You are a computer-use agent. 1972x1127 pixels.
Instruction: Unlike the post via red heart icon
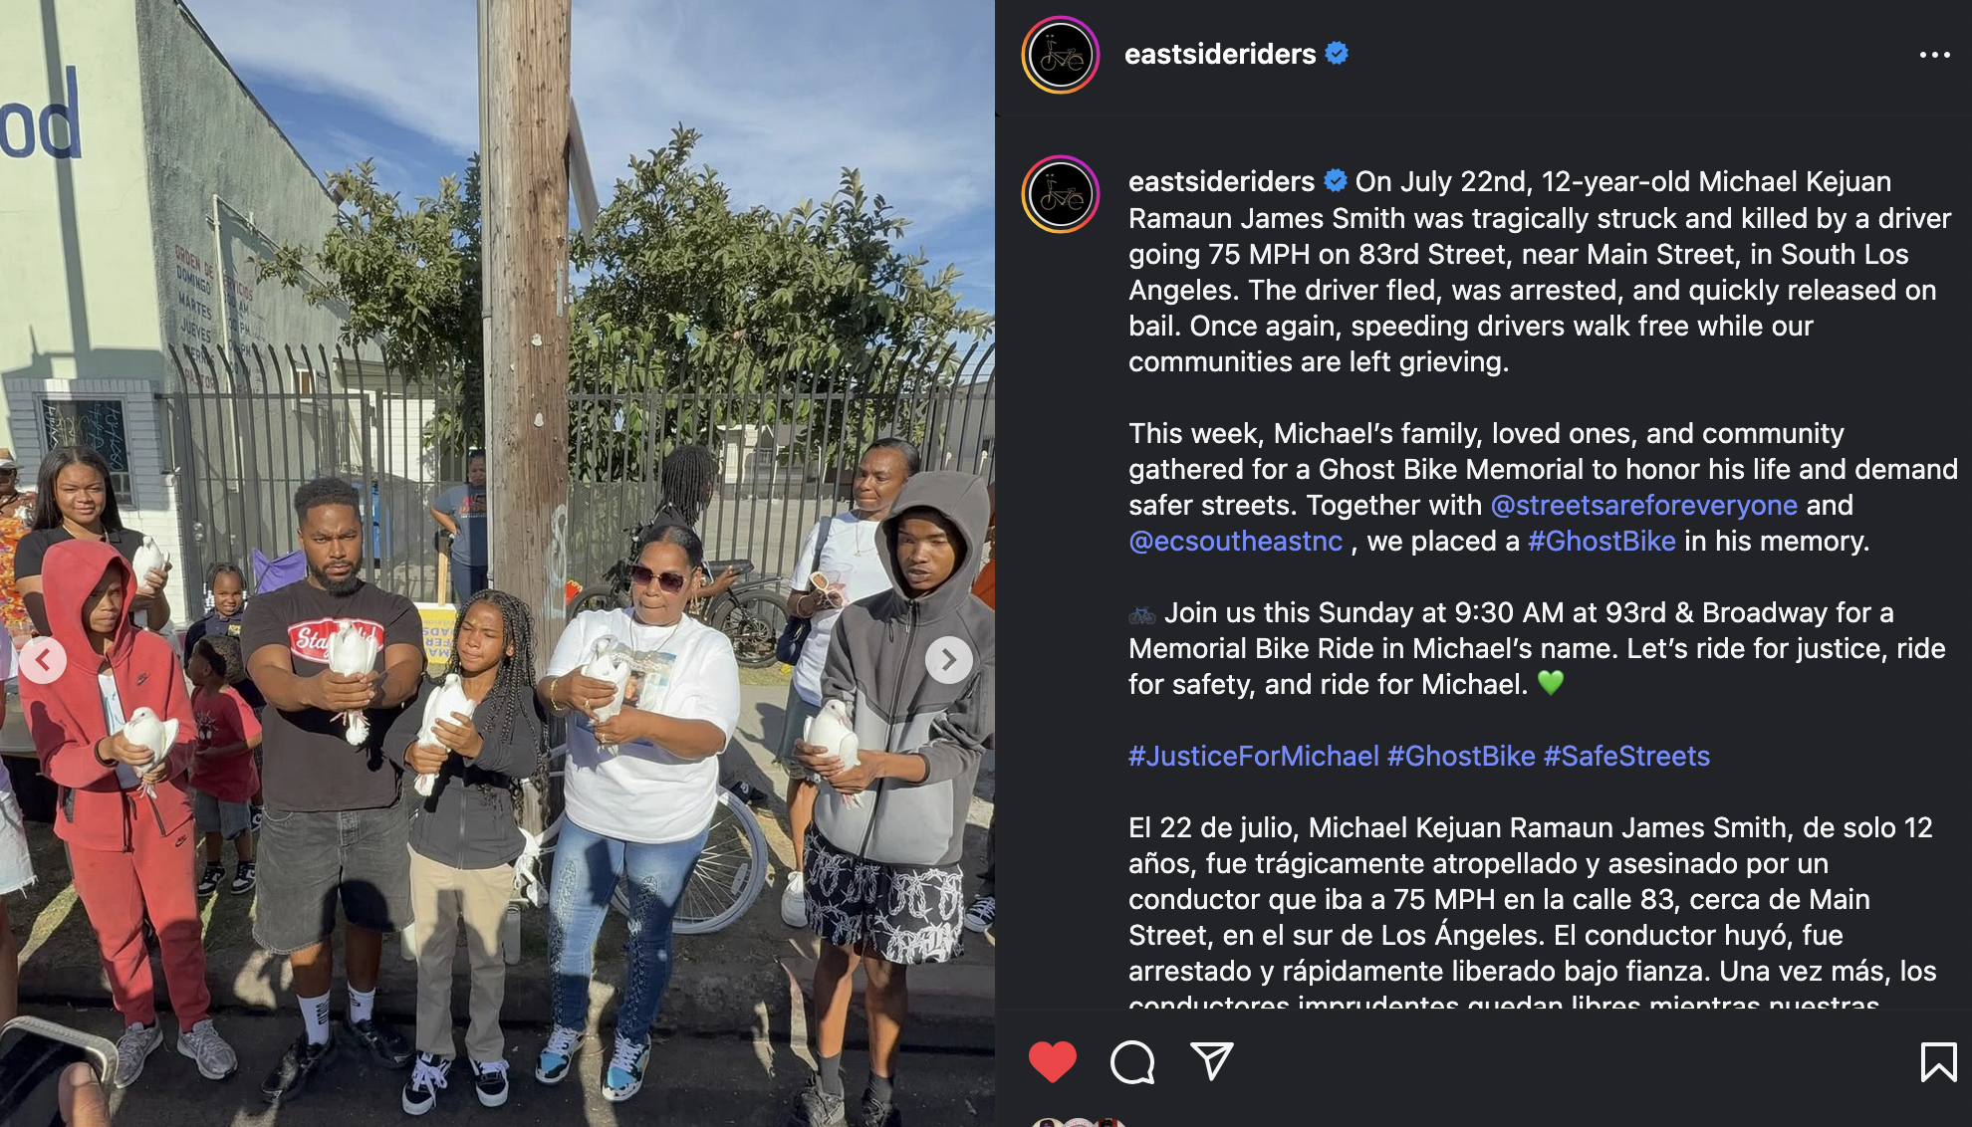(1053, 1061)
